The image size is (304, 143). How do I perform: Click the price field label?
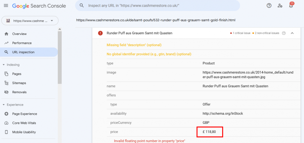click(114, 132)
